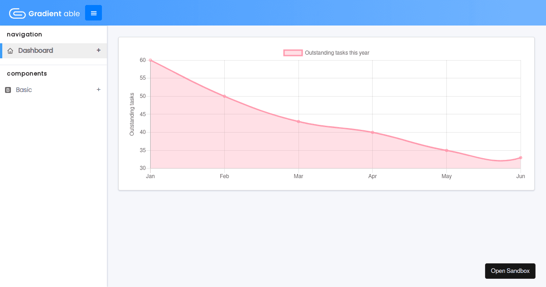Viewport: 546px width, 287px height.
Task: Select the May data point at 35
Action: (x=446, y=150)
